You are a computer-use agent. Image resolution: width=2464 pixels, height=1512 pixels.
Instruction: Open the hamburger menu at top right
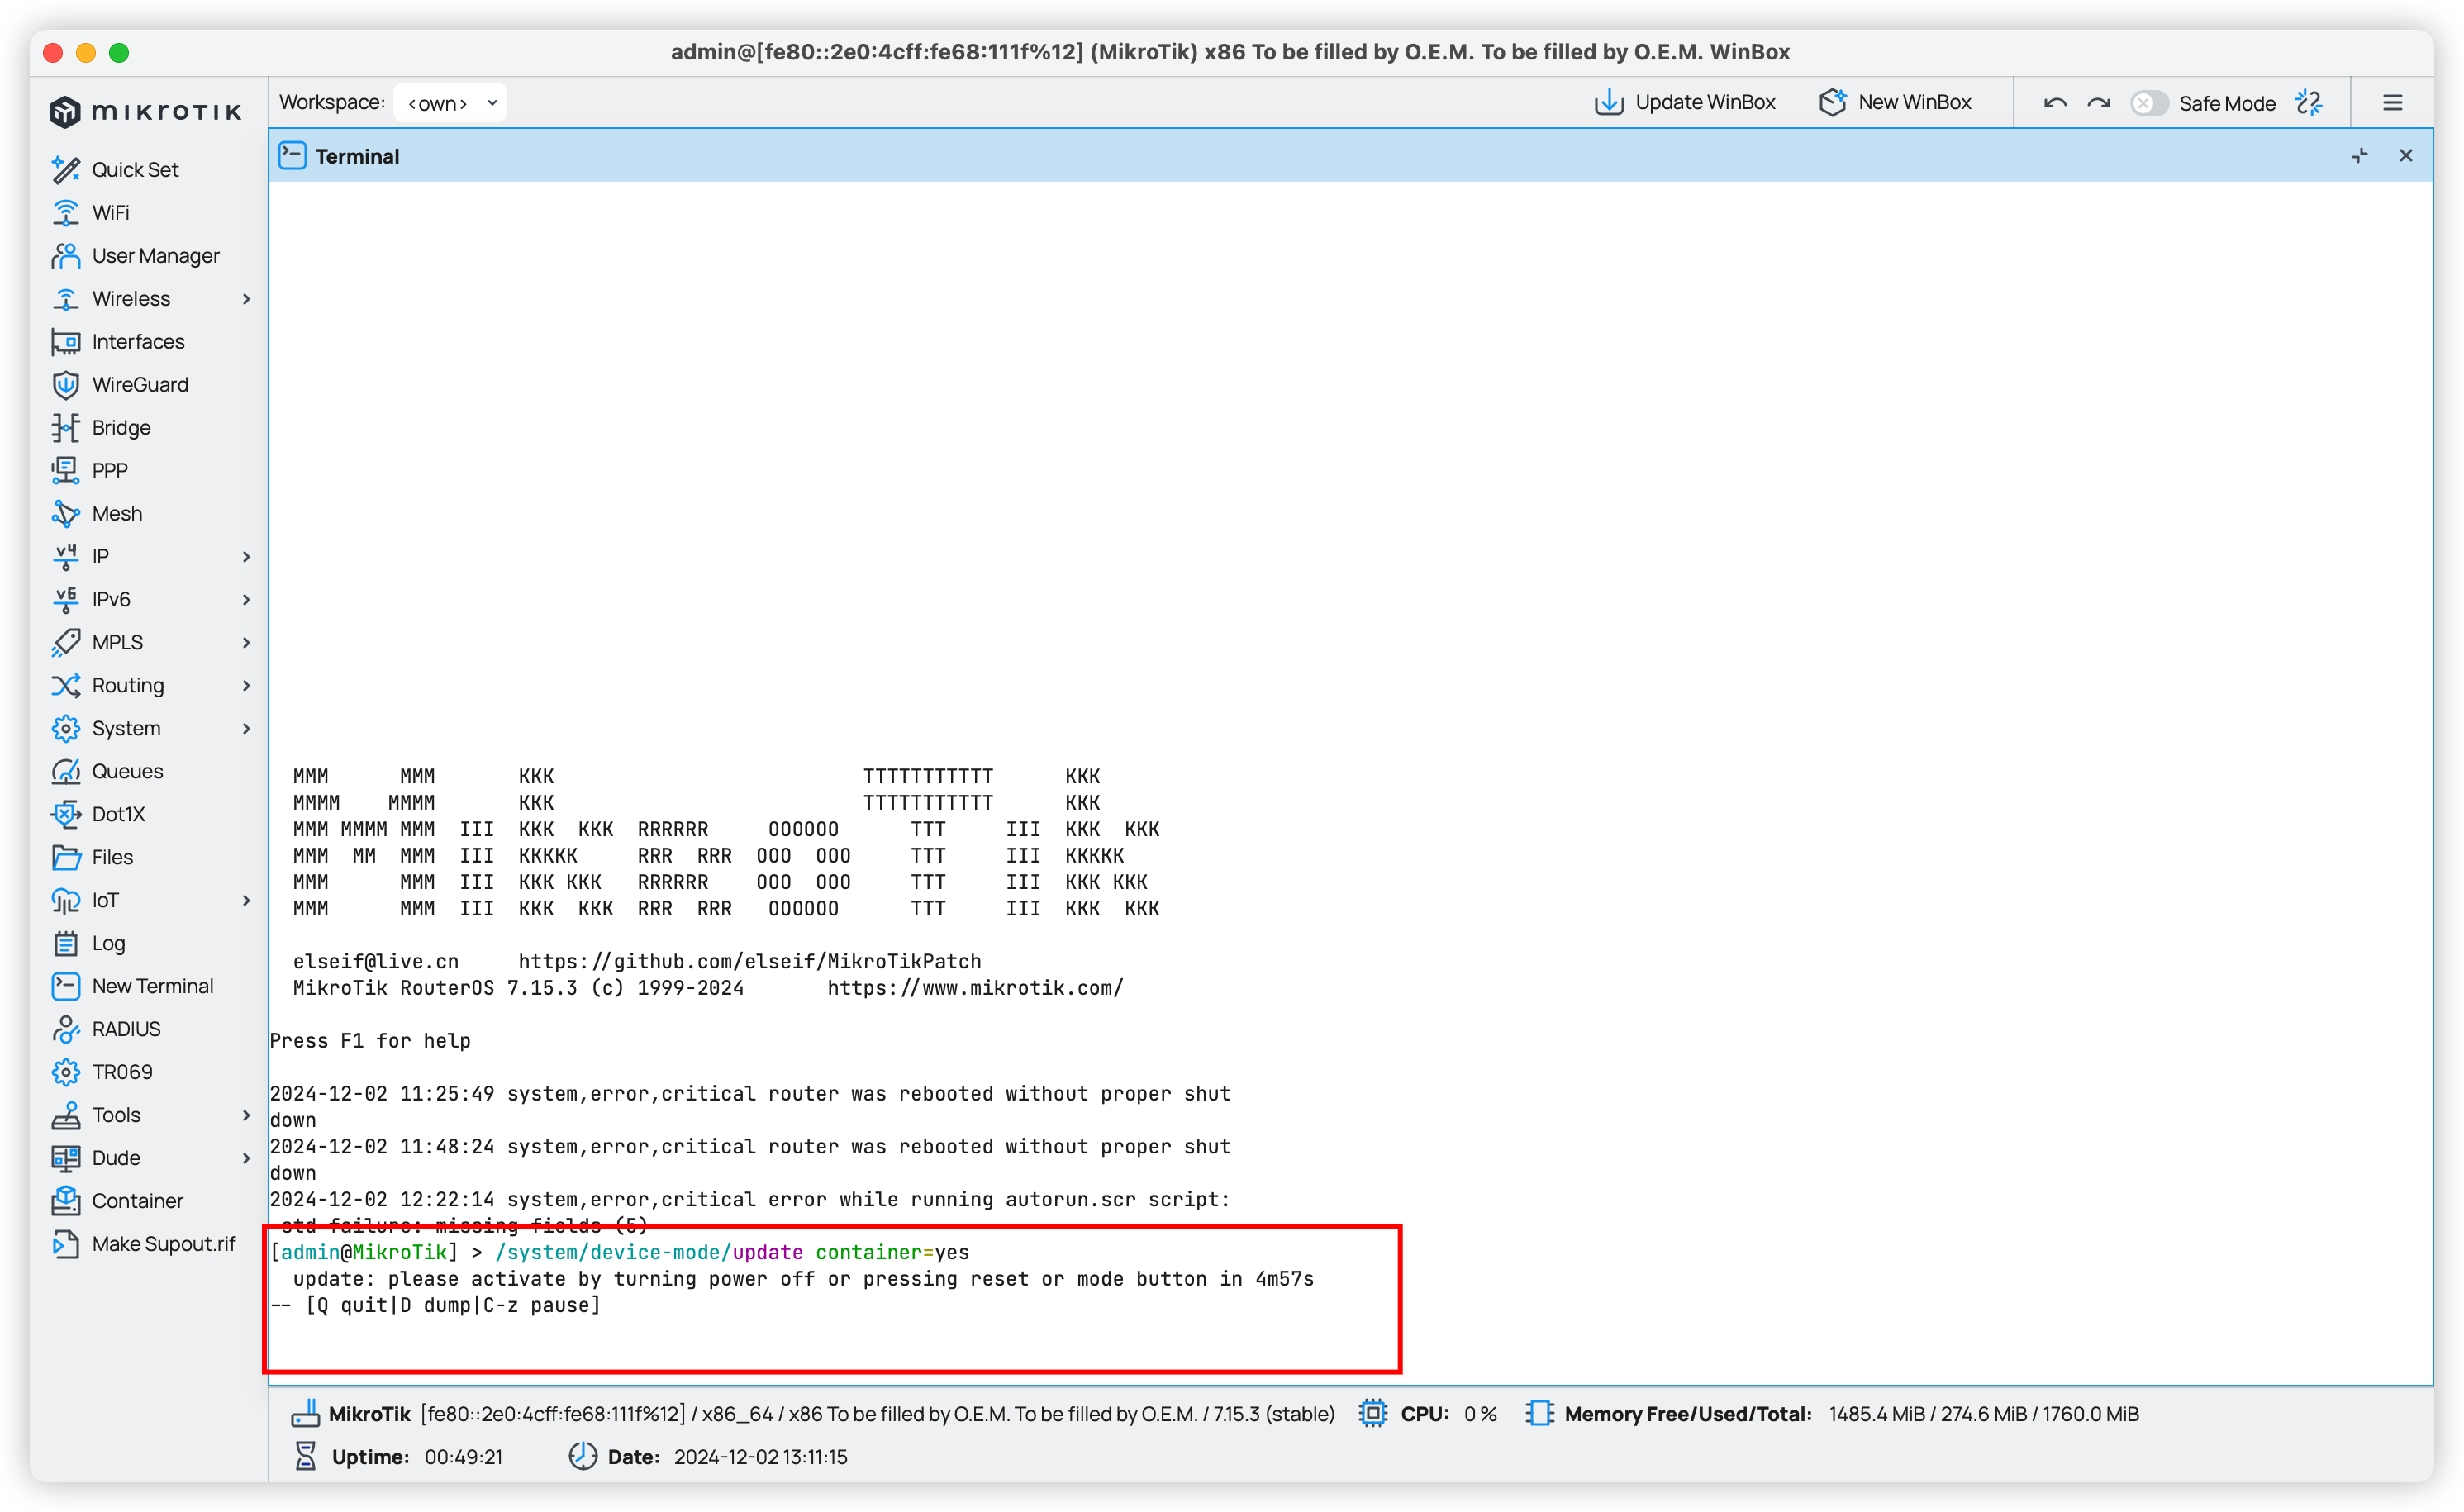click(2392, 102)
